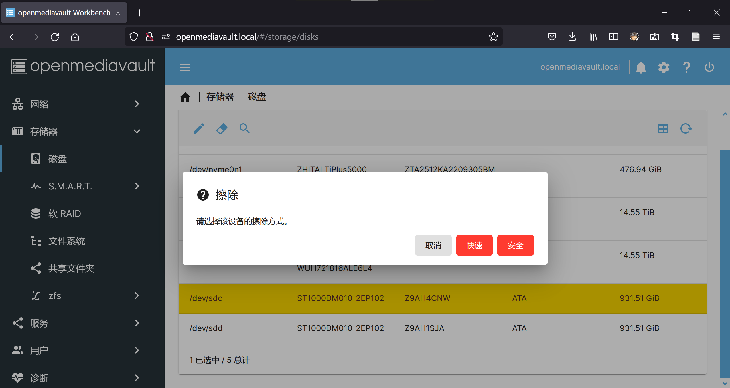Expand the S.M.A.R.T. submenu
This screenshot has height=388, width=730.
(x=86, y=186)
